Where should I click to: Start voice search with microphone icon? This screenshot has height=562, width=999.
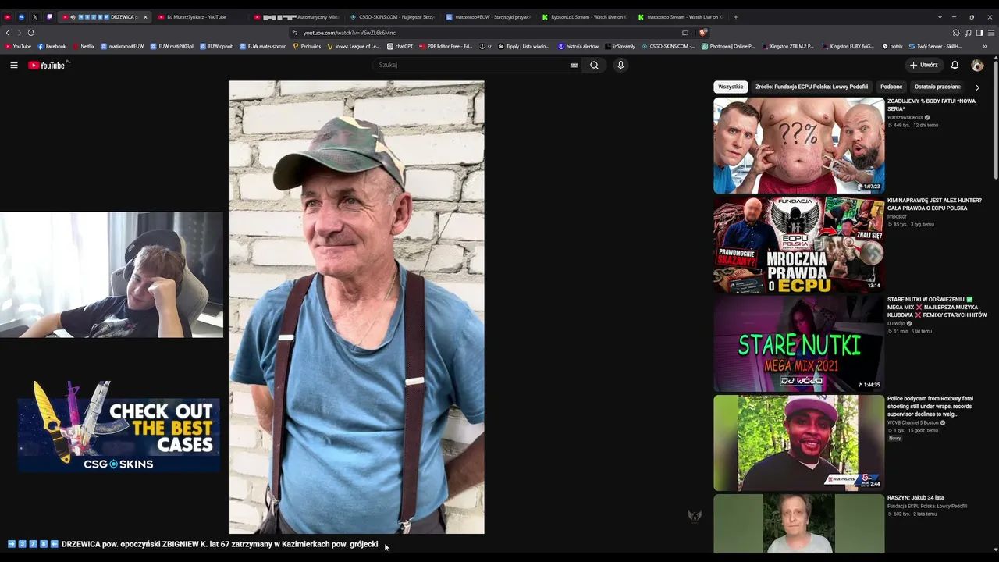pyautogui.click(x=620, y=65)
